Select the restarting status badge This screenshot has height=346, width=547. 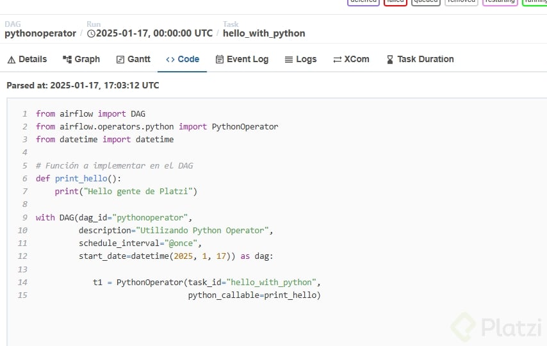click(500, 2)
